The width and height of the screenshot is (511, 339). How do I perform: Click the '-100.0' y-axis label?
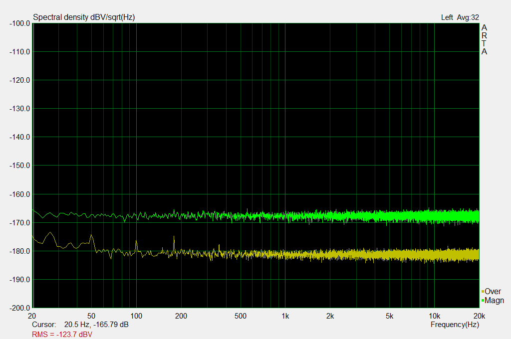19,23
